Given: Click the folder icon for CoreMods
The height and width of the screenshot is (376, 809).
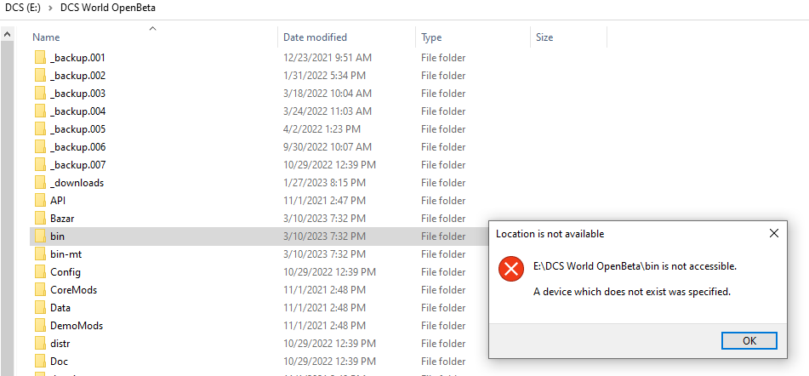Looking at the screenshot, I should (x=41, y=290).
